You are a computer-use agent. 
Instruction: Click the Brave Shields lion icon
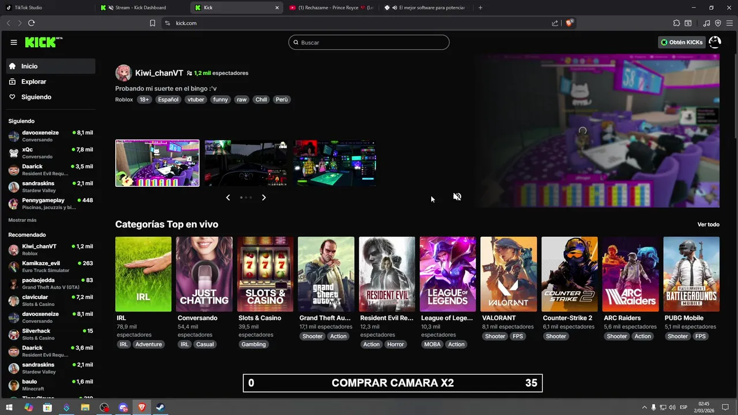point(569,23)
